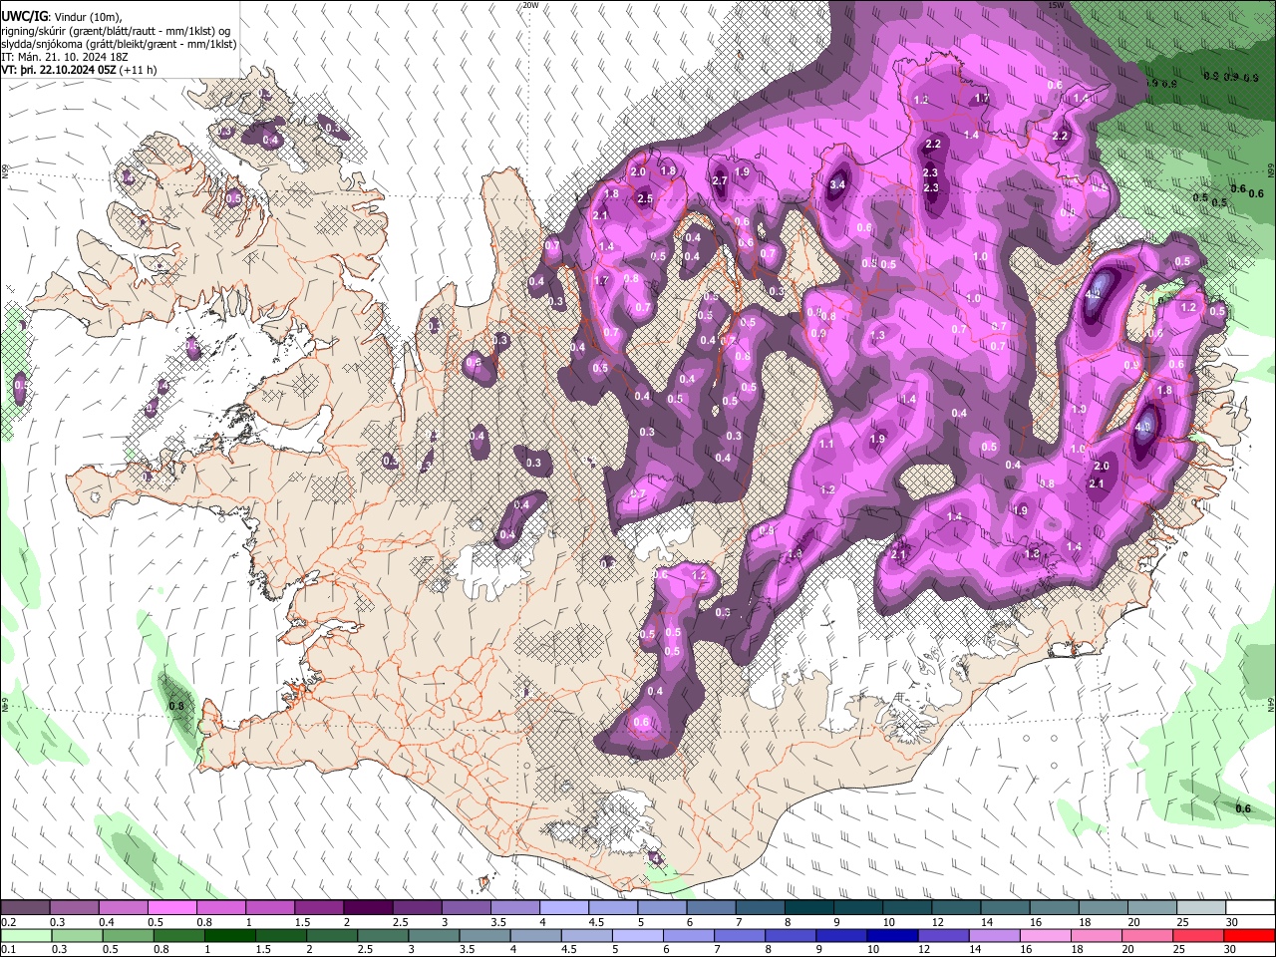Click the 2.5 grey-green swatch in the lower legend
1276x957 pixels.
pos(385,935)
